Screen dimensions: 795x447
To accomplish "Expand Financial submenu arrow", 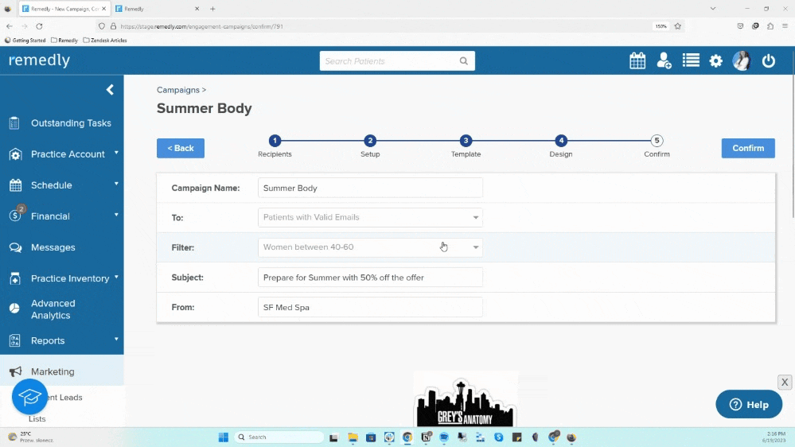I will point(116,215).
